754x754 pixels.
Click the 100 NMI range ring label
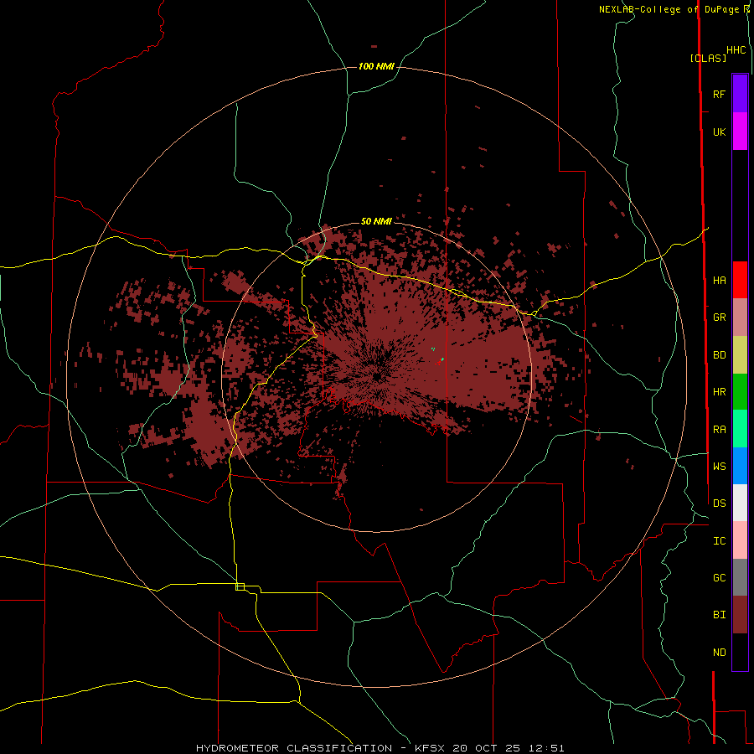376,66
